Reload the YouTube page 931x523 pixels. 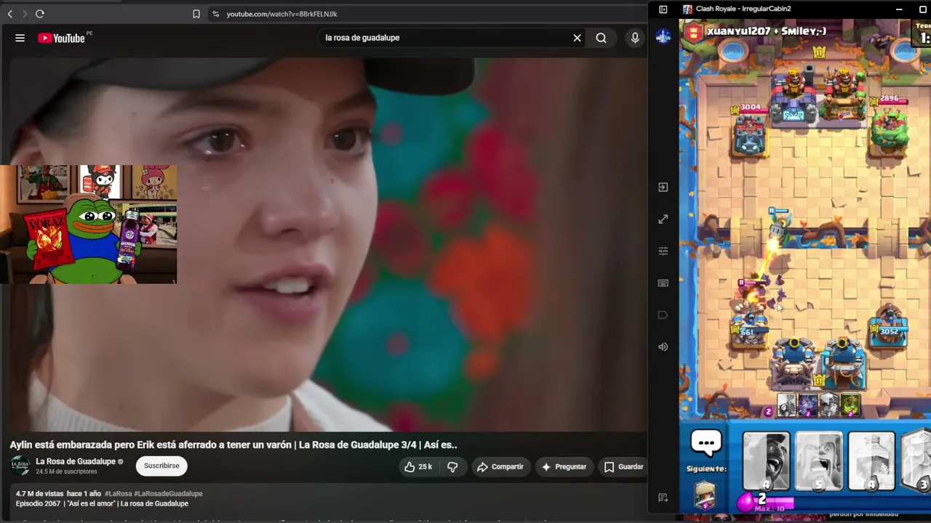(x=40, y=14)
